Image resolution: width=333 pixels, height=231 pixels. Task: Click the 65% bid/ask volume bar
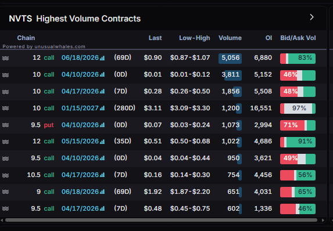pos(298,192)
